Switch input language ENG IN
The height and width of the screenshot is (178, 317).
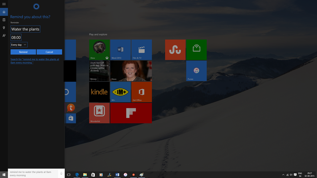(300, 175)
